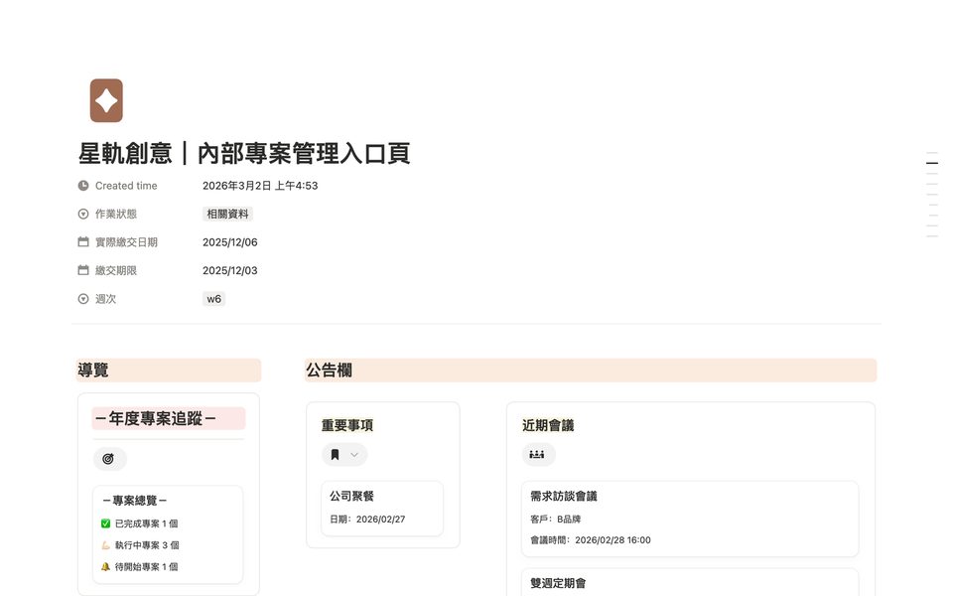Click the select icon beside 週次
This screenshot has height=596, width=953.
pyautogui.click(x=83, y=299)
